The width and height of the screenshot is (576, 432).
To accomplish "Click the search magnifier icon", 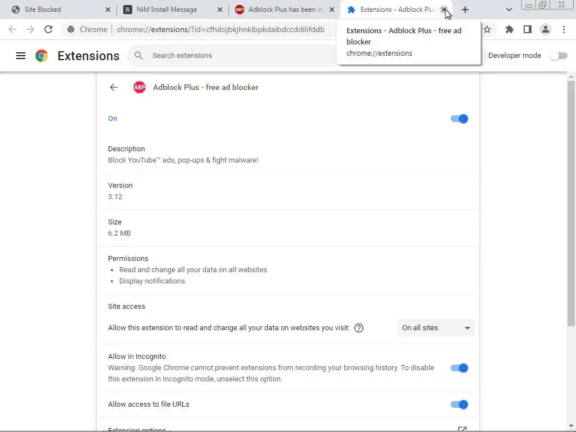I will (x=138, y=56).
